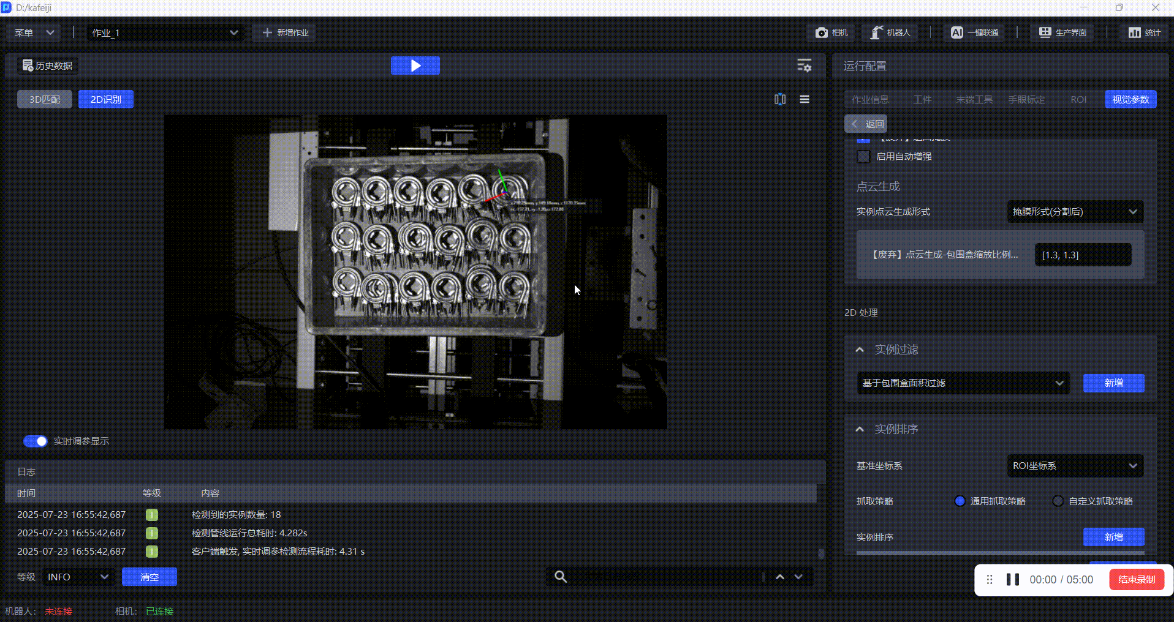Toggle the real-time tuning display (实时调参显示) switch
Image resolution: width=1174 pixels, height=622 pixels.
coord(35,441)
